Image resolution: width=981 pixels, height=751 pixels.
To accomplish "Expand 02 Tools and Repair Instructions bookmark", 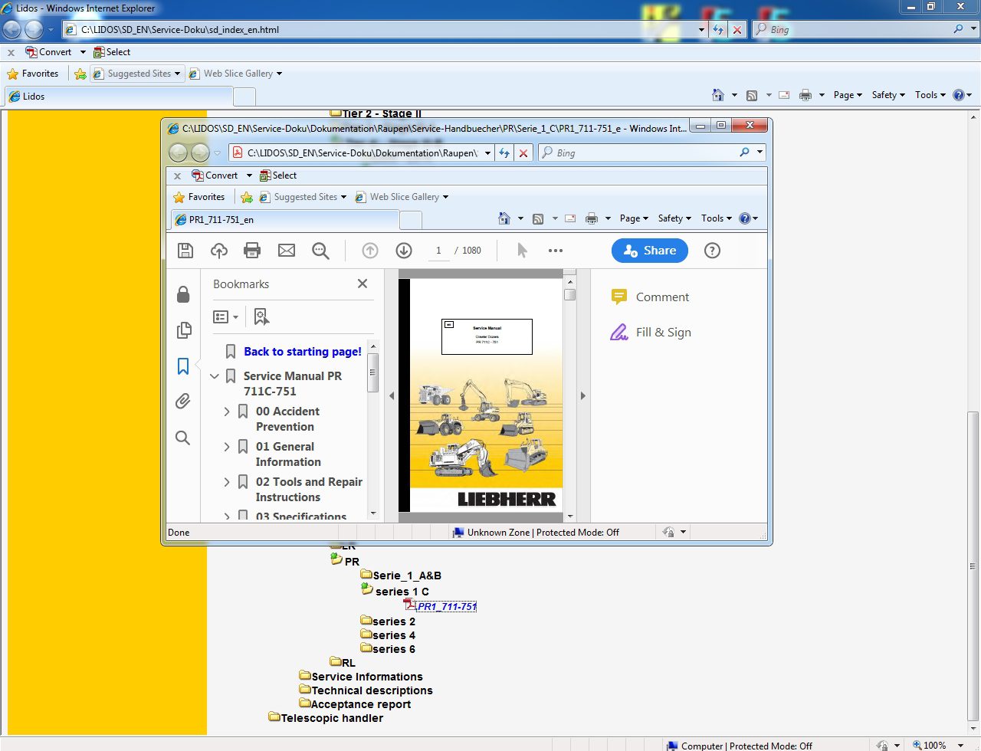I will tap(227, 482).
